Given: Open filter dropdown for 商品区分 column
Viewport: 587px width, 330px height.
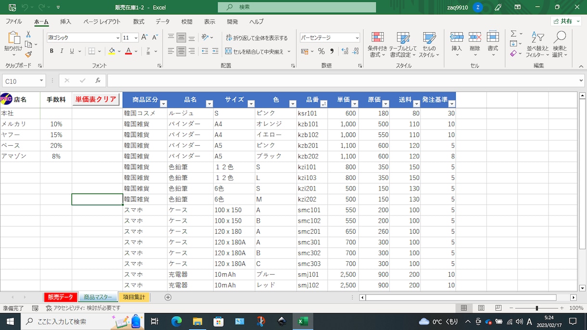Looking at the screenshot, I should tap(163, 103).
